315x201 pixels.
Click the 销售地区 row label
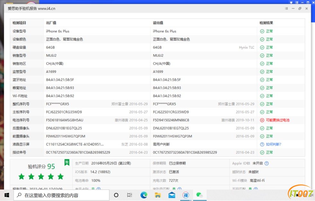point(19,64)
